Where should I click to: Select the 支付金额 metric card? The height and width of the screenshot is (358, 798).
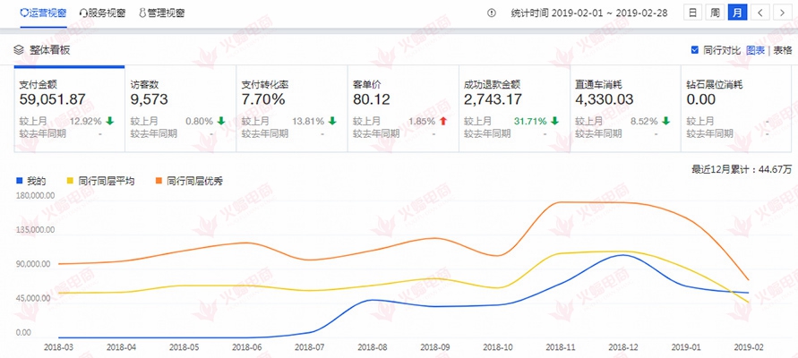[x=68, y=107]
